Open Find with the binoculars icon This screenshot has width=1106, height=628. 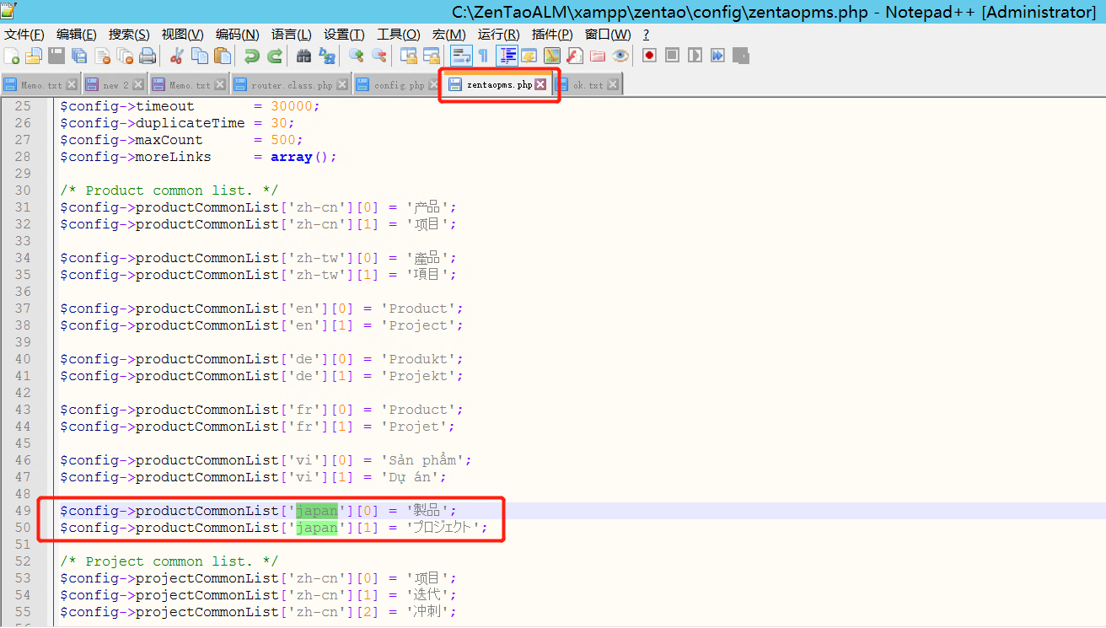pos(303,56)
